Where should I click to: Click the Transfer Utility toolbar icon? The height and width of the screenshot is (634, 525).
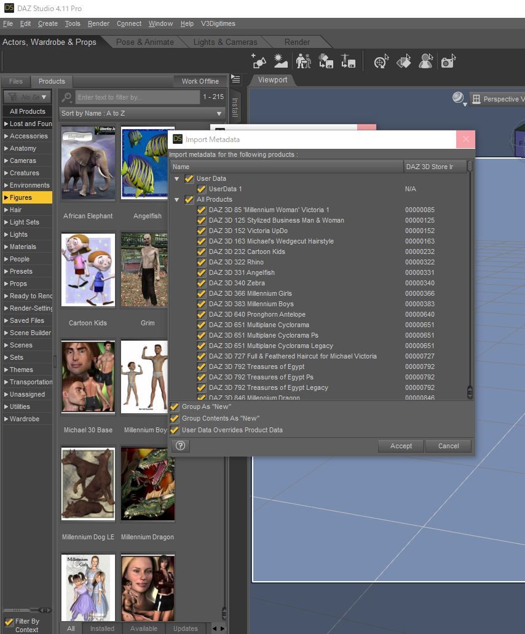pos(326,61)
